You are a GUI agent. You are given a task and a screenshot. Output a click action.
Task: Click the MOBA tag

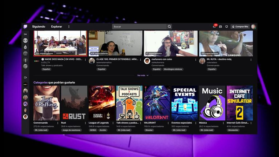[x=93, y=130]
